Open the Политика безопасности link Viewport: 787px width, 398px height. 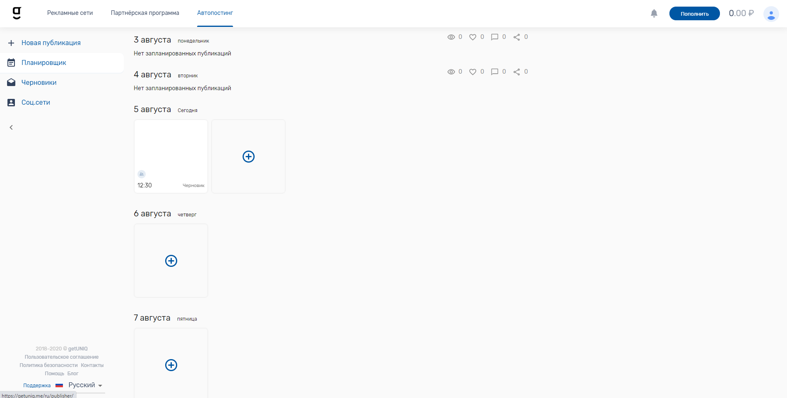coord(48,365)
